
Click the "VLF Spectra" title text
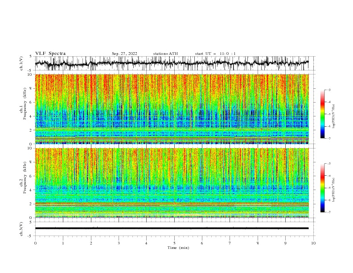click(x=50, y=54)
